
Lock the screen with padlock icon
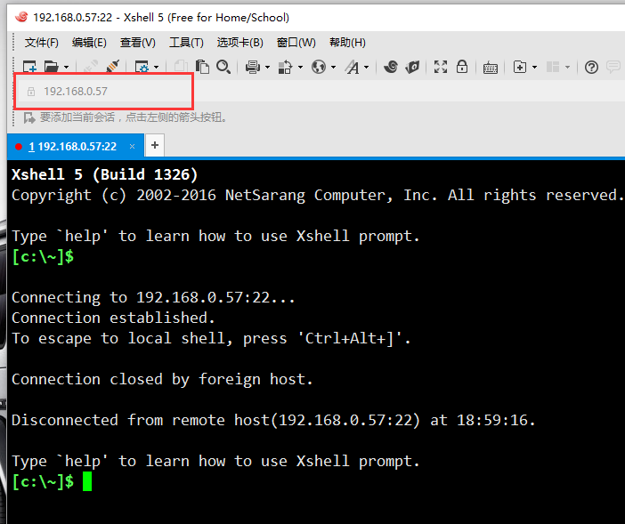click(462, 67)
